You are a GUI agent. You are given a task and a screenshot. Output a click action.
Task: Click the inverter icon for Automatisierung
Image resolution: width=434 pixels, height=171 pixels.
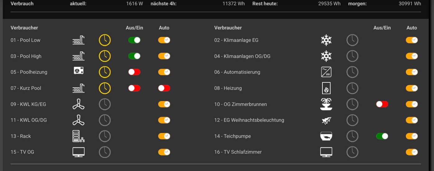(x=326, y=72)
